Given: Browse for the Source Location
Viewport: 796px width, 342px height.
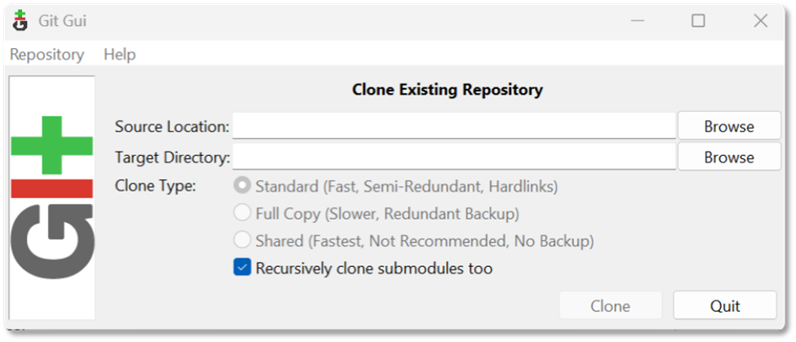Looking at the screenshot, I should (x=728, y=127).
